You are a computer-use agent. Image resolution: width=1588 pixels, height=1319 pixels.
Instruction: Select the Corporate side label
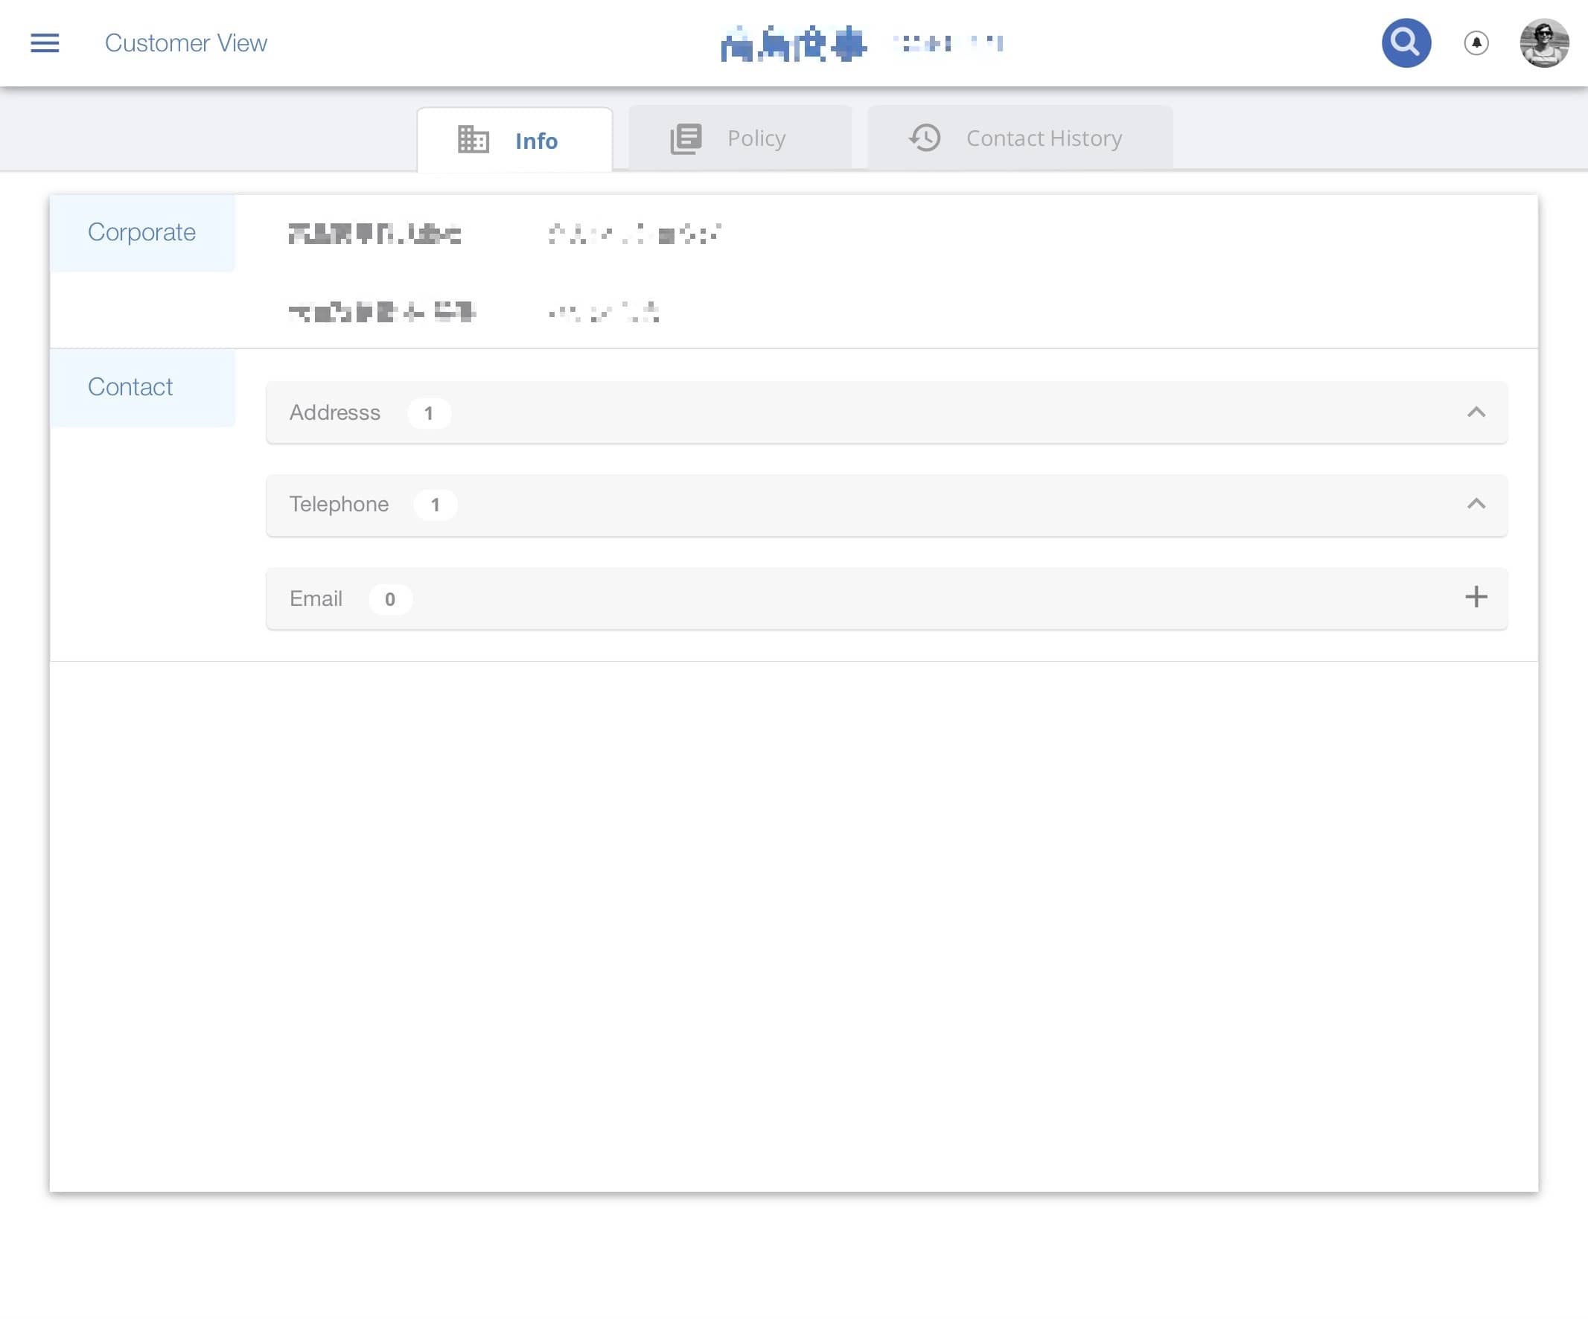142,232
